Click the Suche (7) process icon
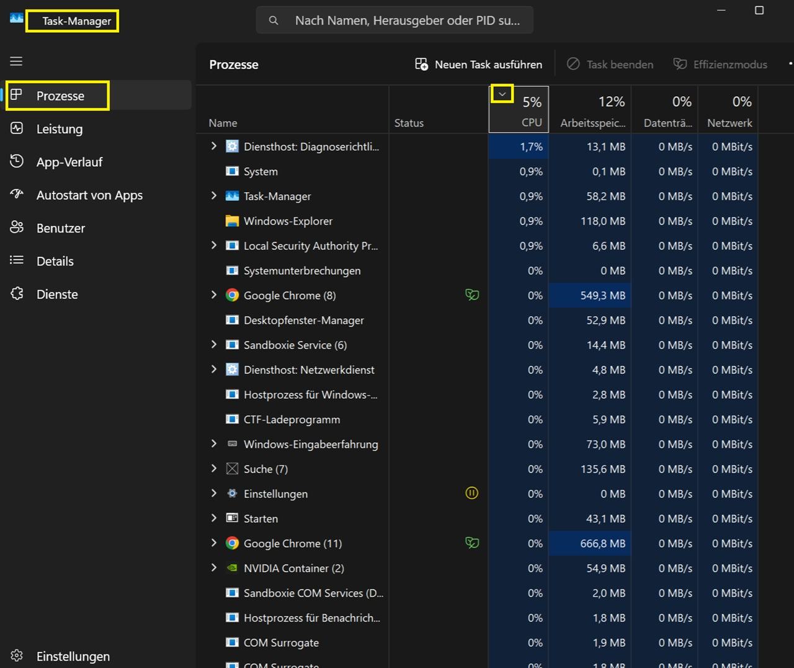The width and height of the screenshot is (794, 668). click(232, 469)
